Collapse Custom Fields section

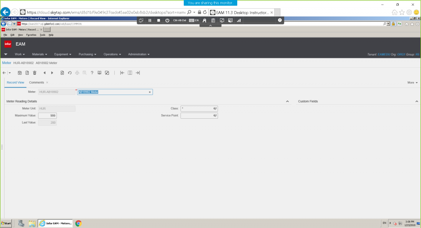(x=417, y=101)
